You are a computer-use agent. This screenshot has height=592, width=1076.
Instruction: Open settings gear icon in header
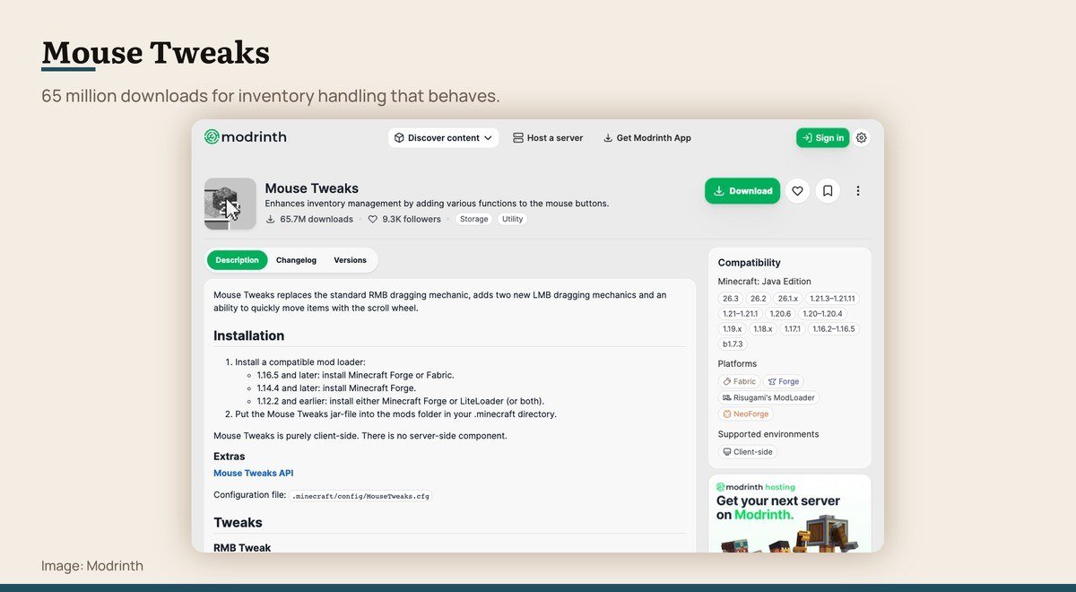point(862,138)
